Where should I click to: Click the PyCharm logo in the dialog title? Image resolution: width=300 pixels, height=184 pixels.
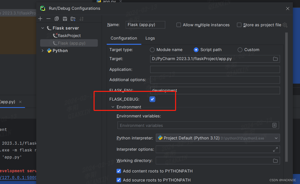click(x=43, y=8)
